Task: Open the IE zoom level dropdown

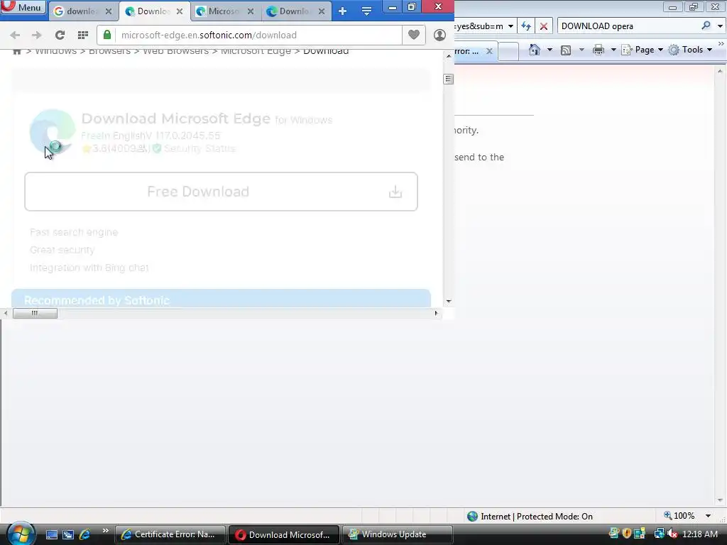Action: (x=708, y=516)
